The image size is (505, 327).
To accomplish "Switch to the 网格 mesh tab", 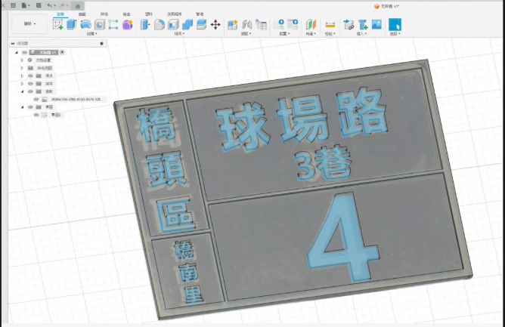I will coord(104,14).
